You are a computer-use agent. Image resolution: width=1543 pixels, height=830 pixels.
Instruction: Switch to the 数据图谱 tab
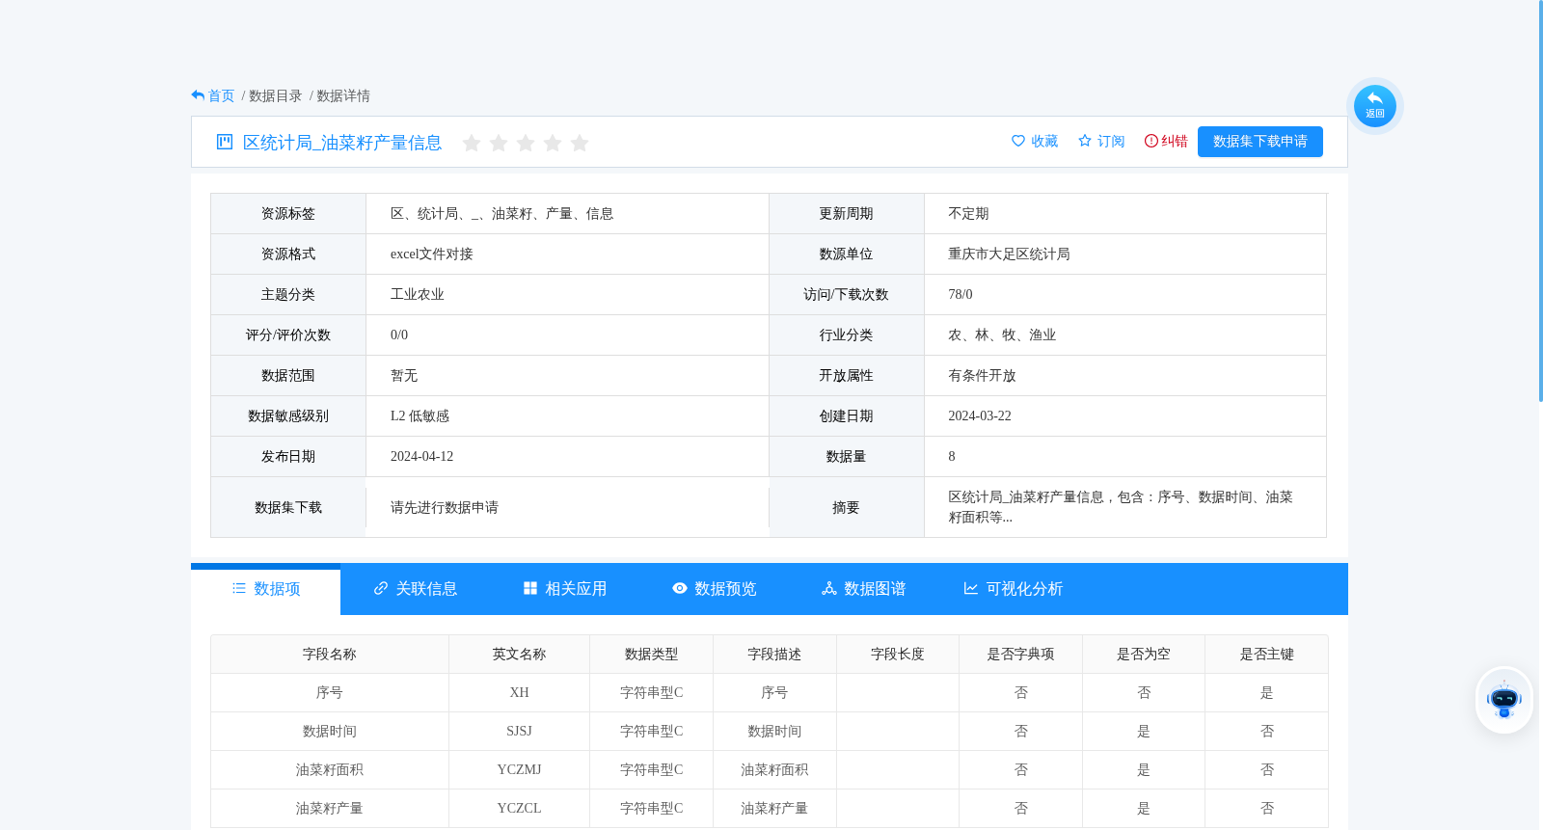[x=864, y=589]
